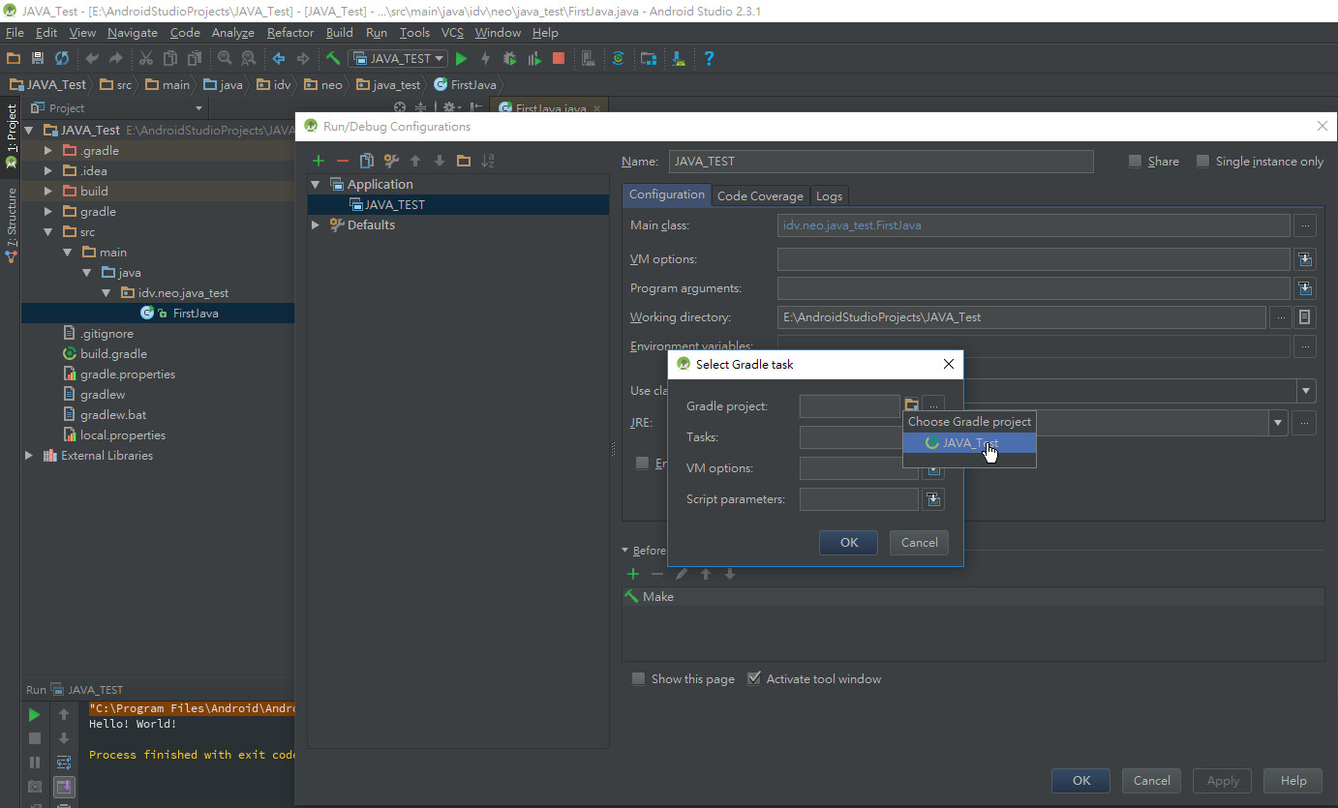
Task: Click the Make Project hammer icon in toolbar
Action: click(333, 58)
